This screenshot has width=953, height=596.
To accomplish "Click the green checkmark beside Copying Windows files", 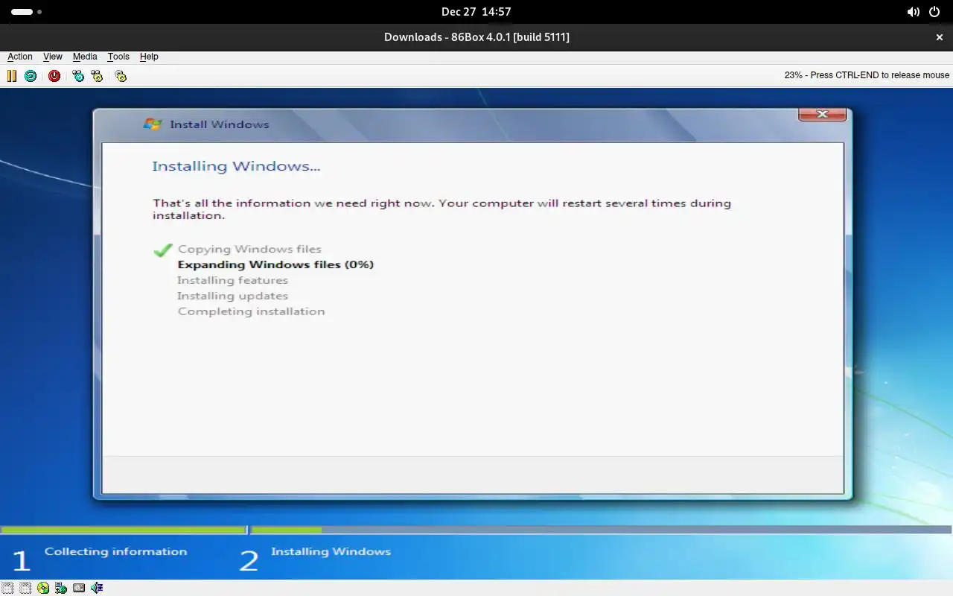I will [163, 250].
